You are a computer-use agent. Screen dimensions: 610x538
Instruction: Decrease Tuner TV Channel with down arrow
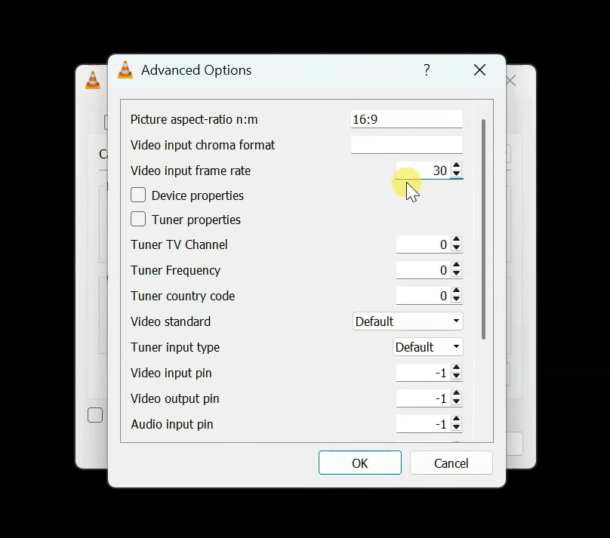coord(456,248)
